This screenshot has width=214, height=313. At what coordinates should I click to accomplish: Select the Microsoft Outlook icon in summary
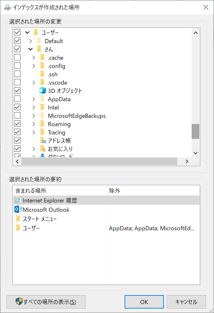(18, 210)
